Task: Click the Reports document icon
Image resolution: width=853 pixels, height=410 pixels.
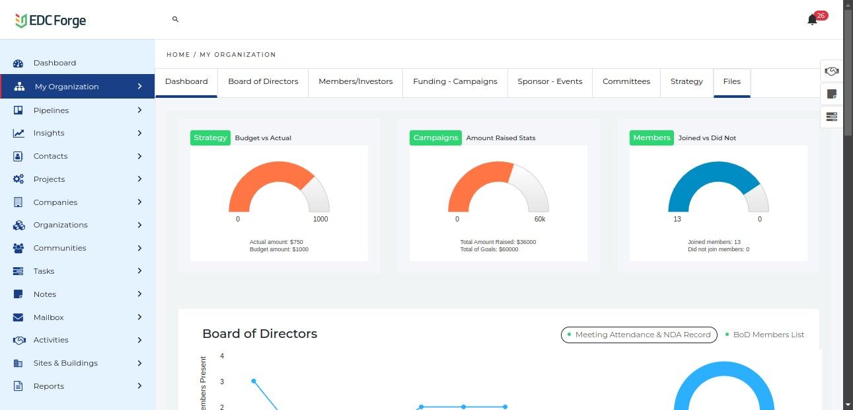Action: [x=19, y=386]
